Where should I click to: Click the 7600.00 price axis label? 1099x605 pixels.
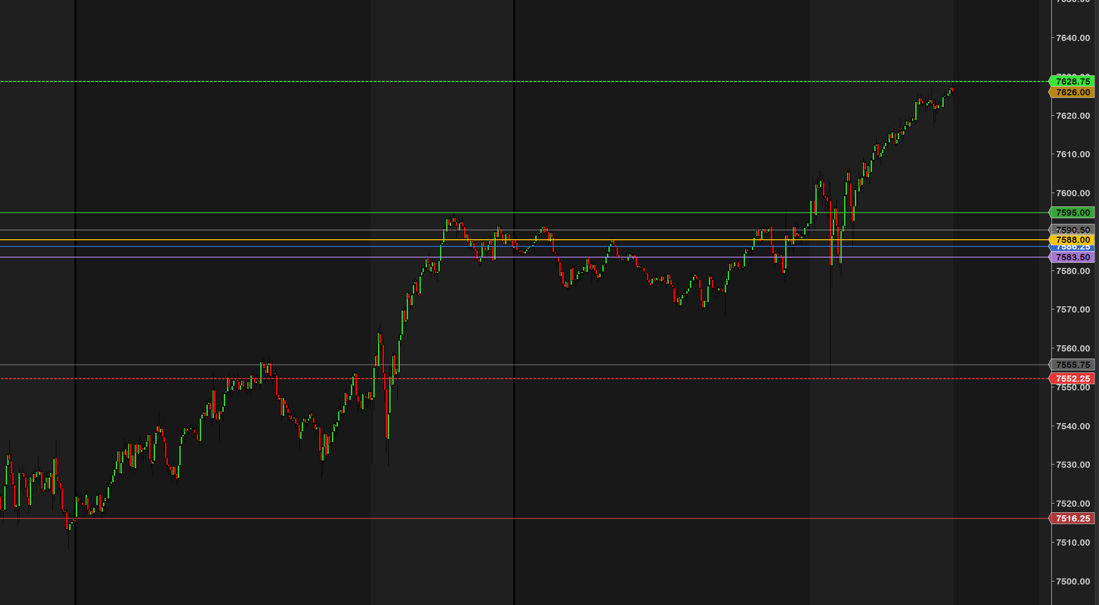click(1073, 193)
